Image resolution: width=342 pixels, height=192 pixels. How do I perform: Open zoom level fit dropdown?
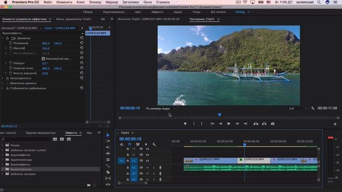(160, 108)
